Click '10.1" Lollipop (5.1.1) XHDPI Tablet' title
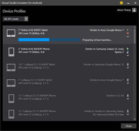 click(x=37, y=64)
